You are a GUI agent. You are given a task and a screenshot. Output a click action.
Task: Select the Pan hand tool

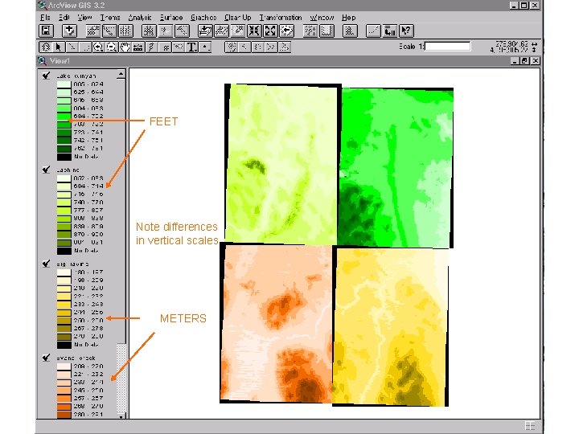click(x=125, y=47)
